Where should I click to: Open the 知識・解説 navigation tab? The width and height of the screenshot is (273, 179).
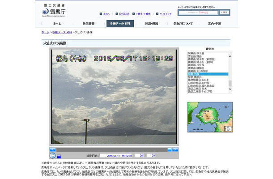tap(151, 24)
